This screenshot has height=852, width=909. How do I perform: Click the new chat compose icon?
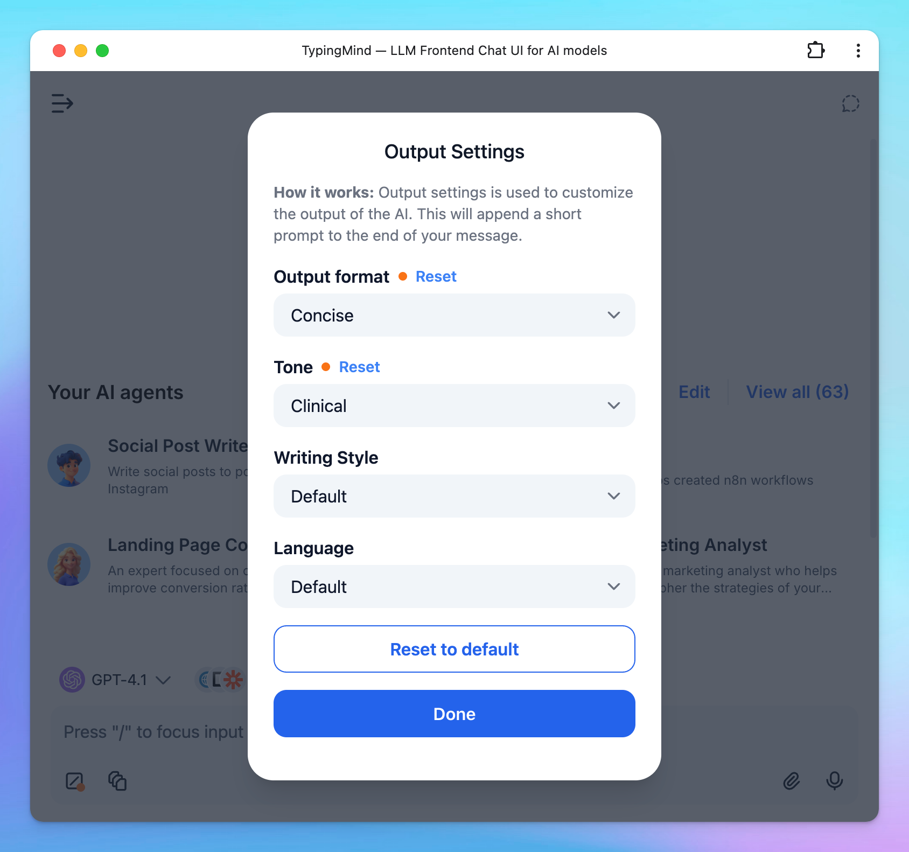(75, 781)
